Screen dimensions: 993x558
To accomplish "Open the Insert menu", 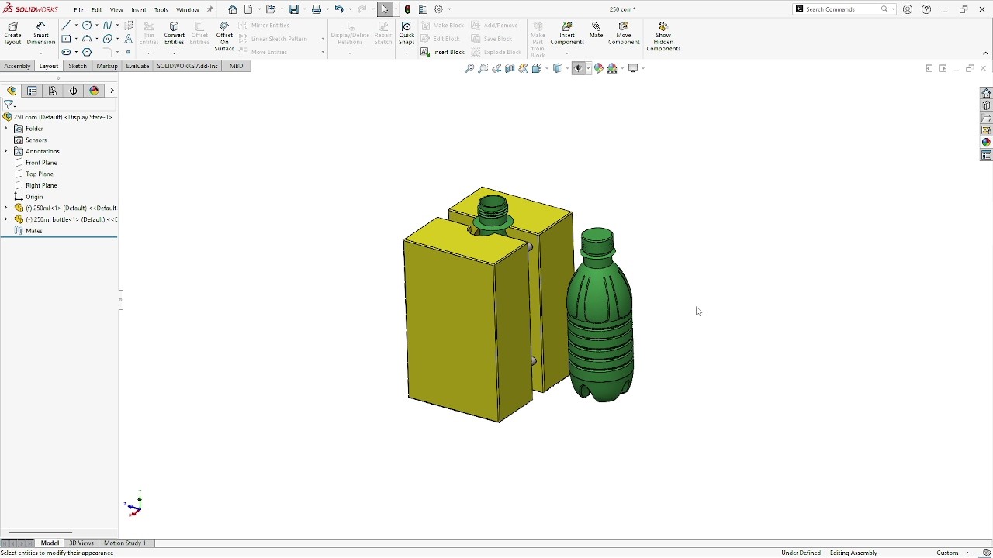I will [139, 9].
